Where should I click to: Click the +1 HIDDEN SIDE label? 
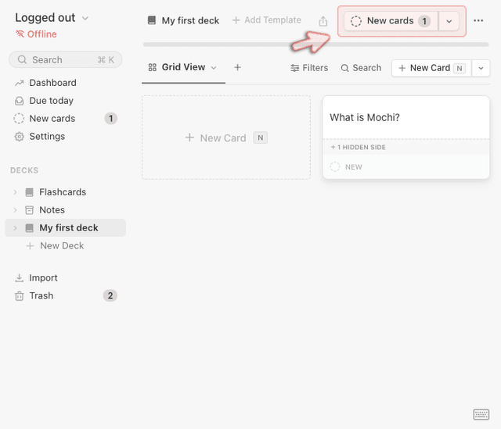point(359,148)
